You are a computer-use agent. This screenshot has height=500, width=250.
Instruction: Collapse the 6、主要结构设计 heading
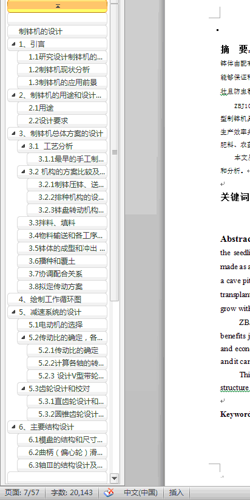(13, 426)
